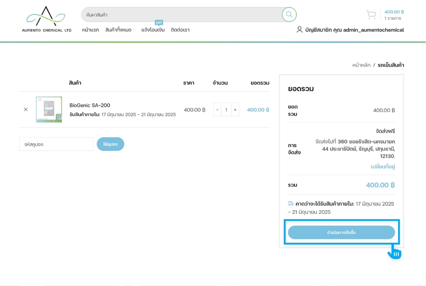Click the สินค้า column header
426x286 pixels.
75,83
